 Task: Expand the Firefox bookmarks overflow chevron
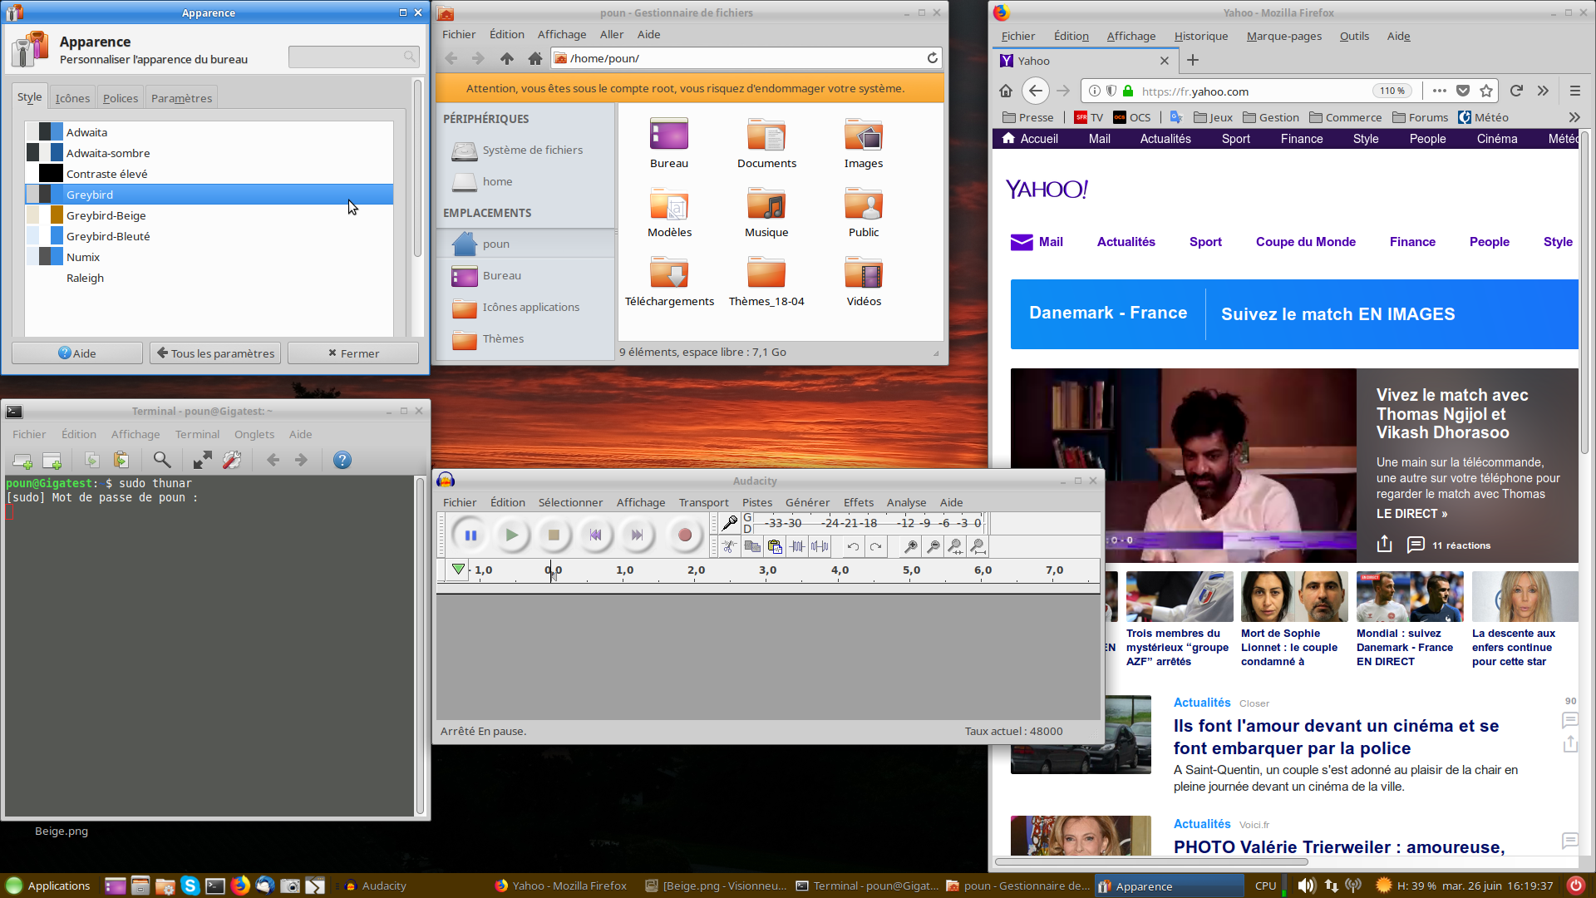(x=1574, y=117)
